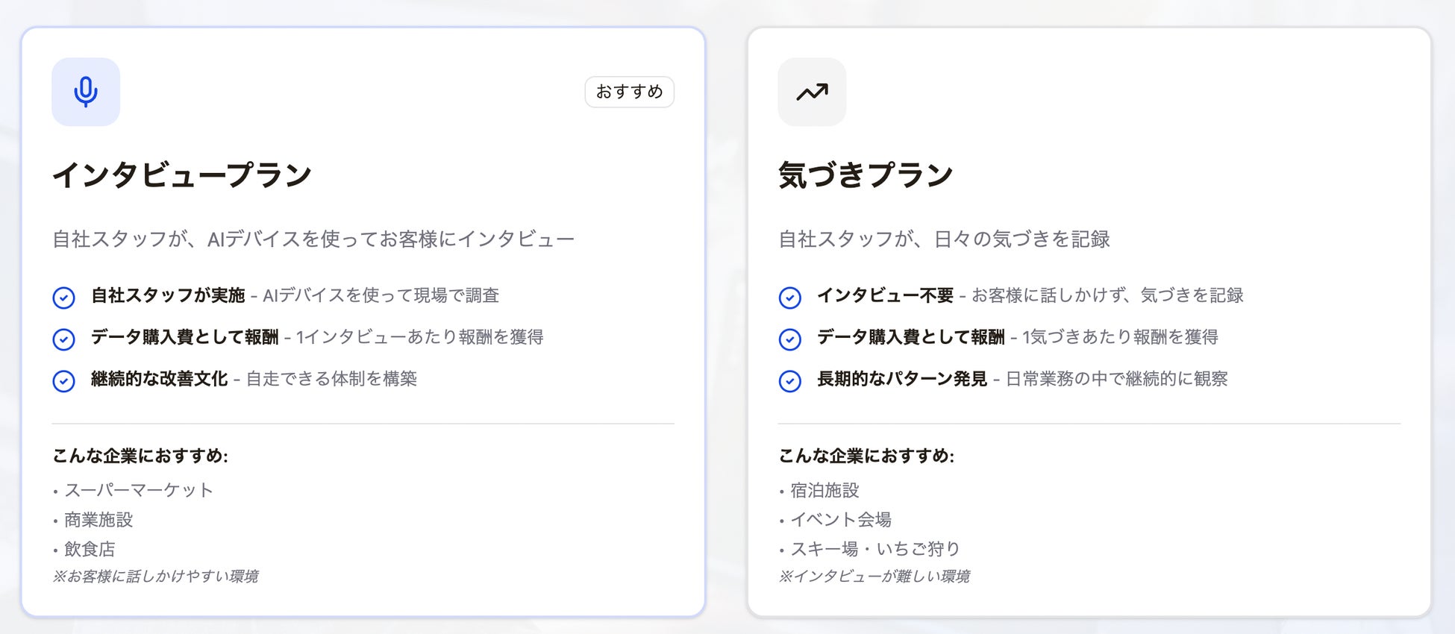Image resolution: width=1455 pixels, height=634 pixels.
Task: Click the check icon beside 長期的なパターン発見
Action: [x=789, y=381]
